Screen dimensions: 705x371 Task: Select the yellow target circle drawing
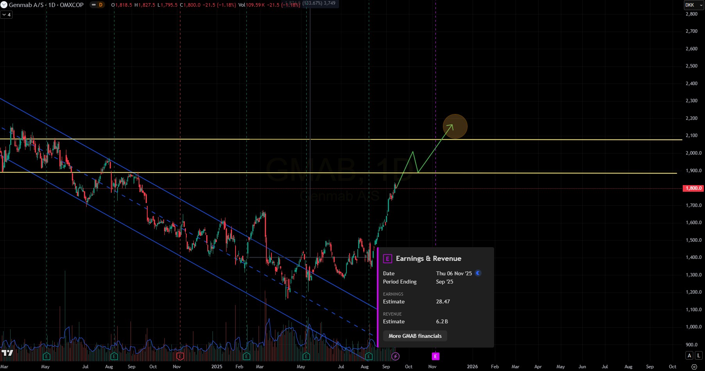[x=455, y=126]
